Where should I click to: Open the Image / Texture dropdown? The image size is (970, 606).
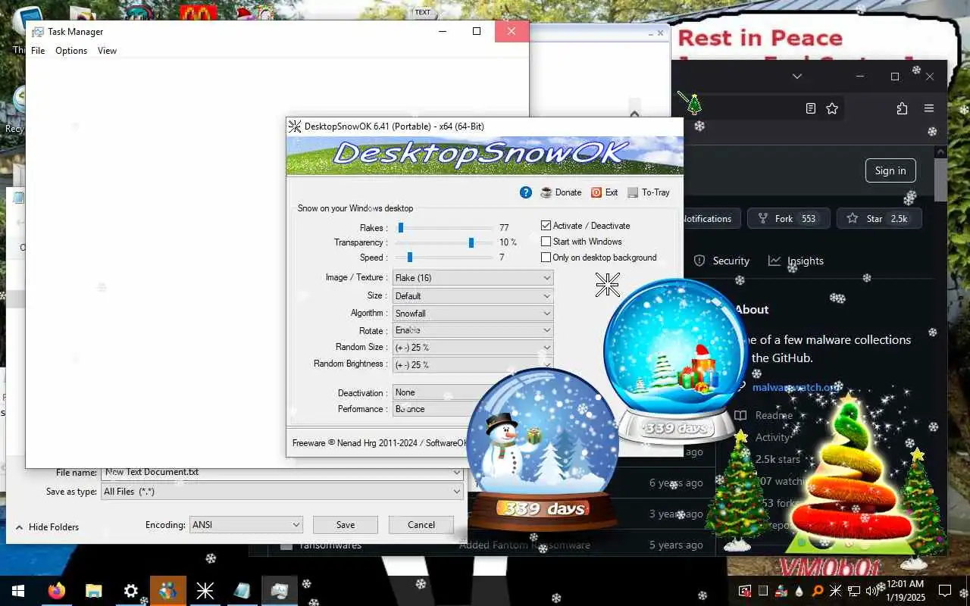coord(473,278)
